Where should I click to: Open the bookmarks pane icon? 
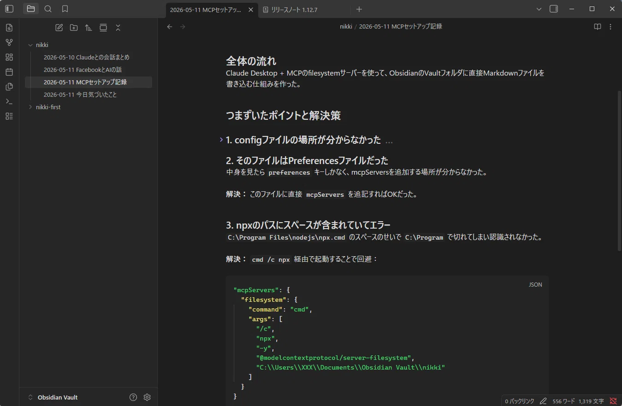pos(65,9)
